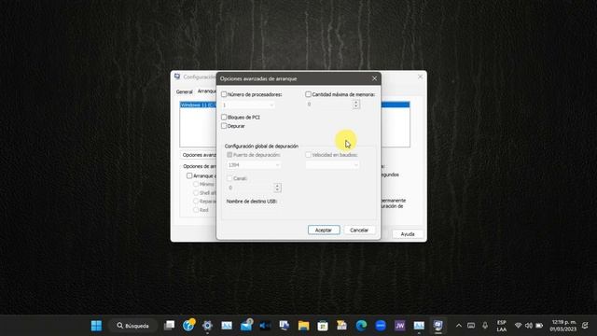
Task: Decrease the Canal spinner value
Action: click(277, 189)
